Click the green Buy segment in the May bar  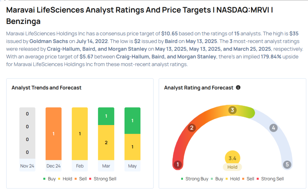(132, 121)
